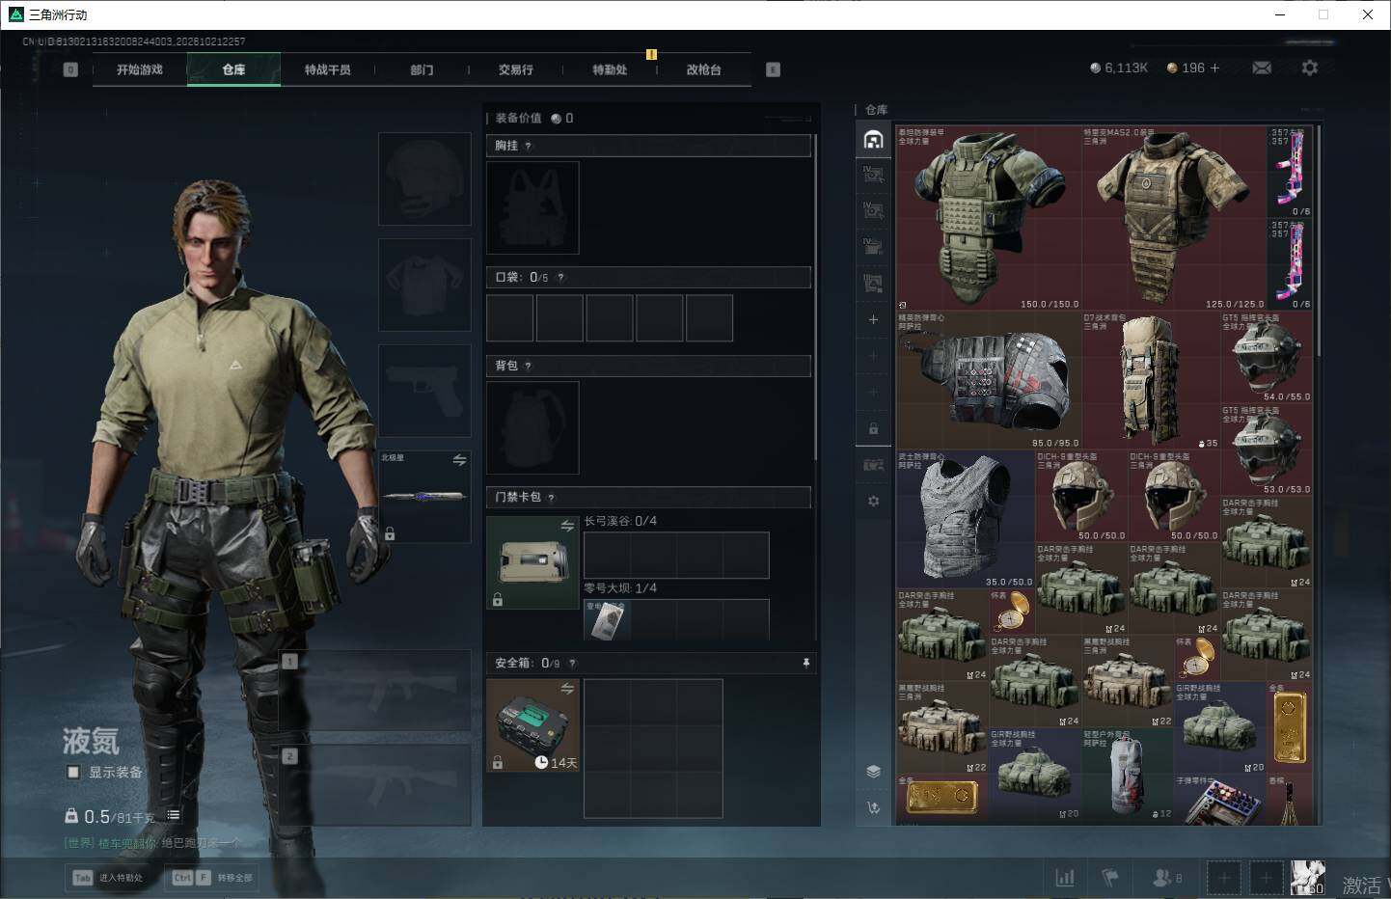Open warehouse sidebar gear settings icon
The width and height of the screenshot is (1391, 899).
tap(873, 501)
